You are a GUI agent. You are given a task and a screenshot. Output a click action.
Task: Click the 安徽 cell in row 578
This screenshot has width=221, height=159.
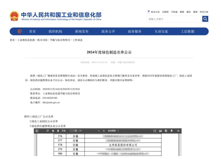click(x=75, y=145)
